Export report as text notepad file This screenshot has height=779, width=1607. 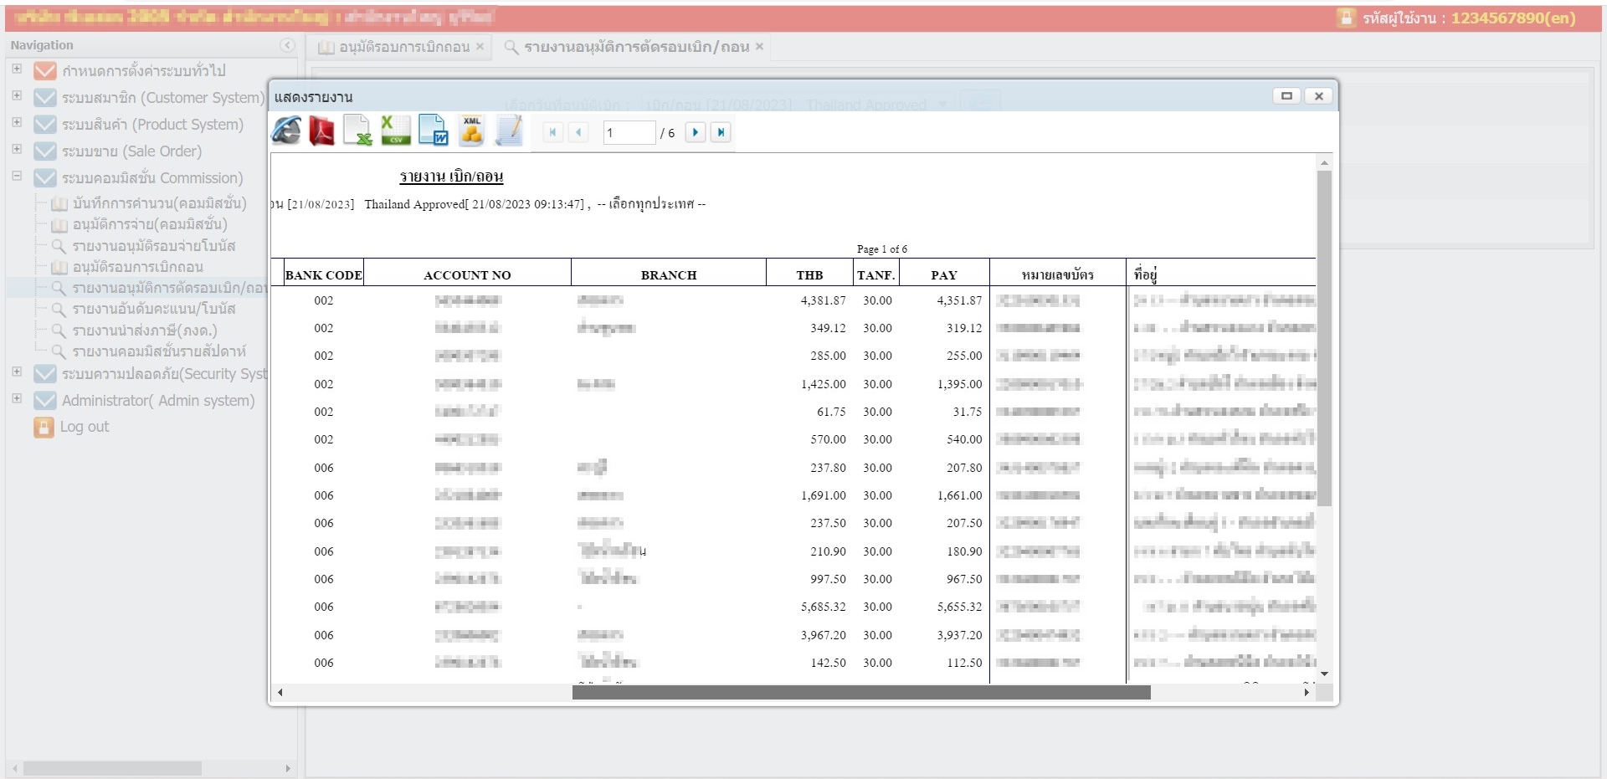point(508,131)
